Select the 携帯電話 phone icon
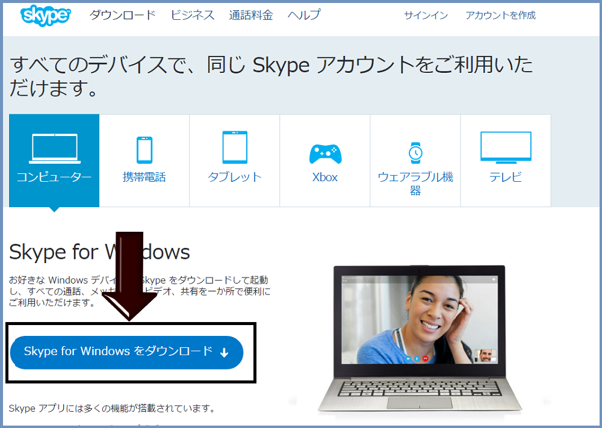This screenshot has width=602, height=428. tap(144, 150)
